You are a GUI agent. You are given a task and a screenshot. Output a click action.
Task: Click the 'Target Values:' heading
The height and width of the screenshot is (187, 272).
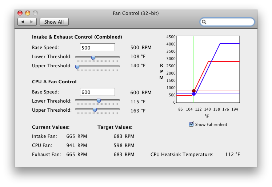pos(115,127)
